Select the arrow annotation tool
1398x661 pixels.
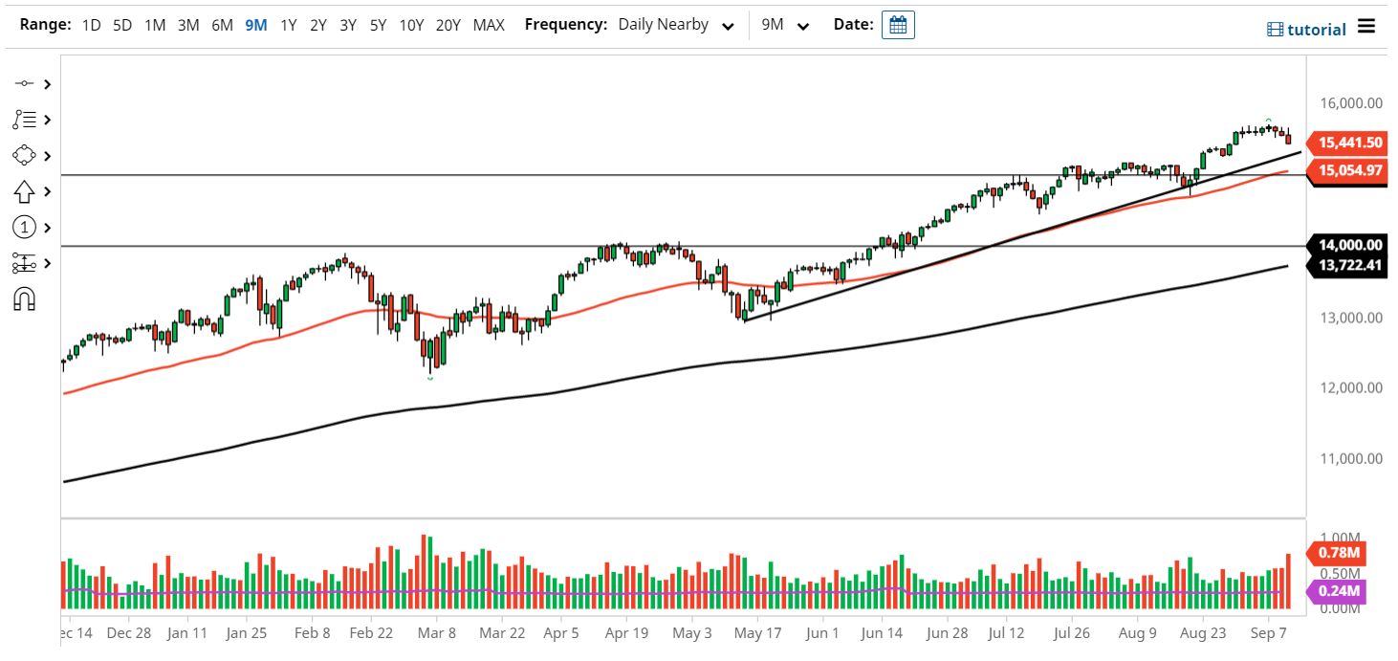pos(26,190)
